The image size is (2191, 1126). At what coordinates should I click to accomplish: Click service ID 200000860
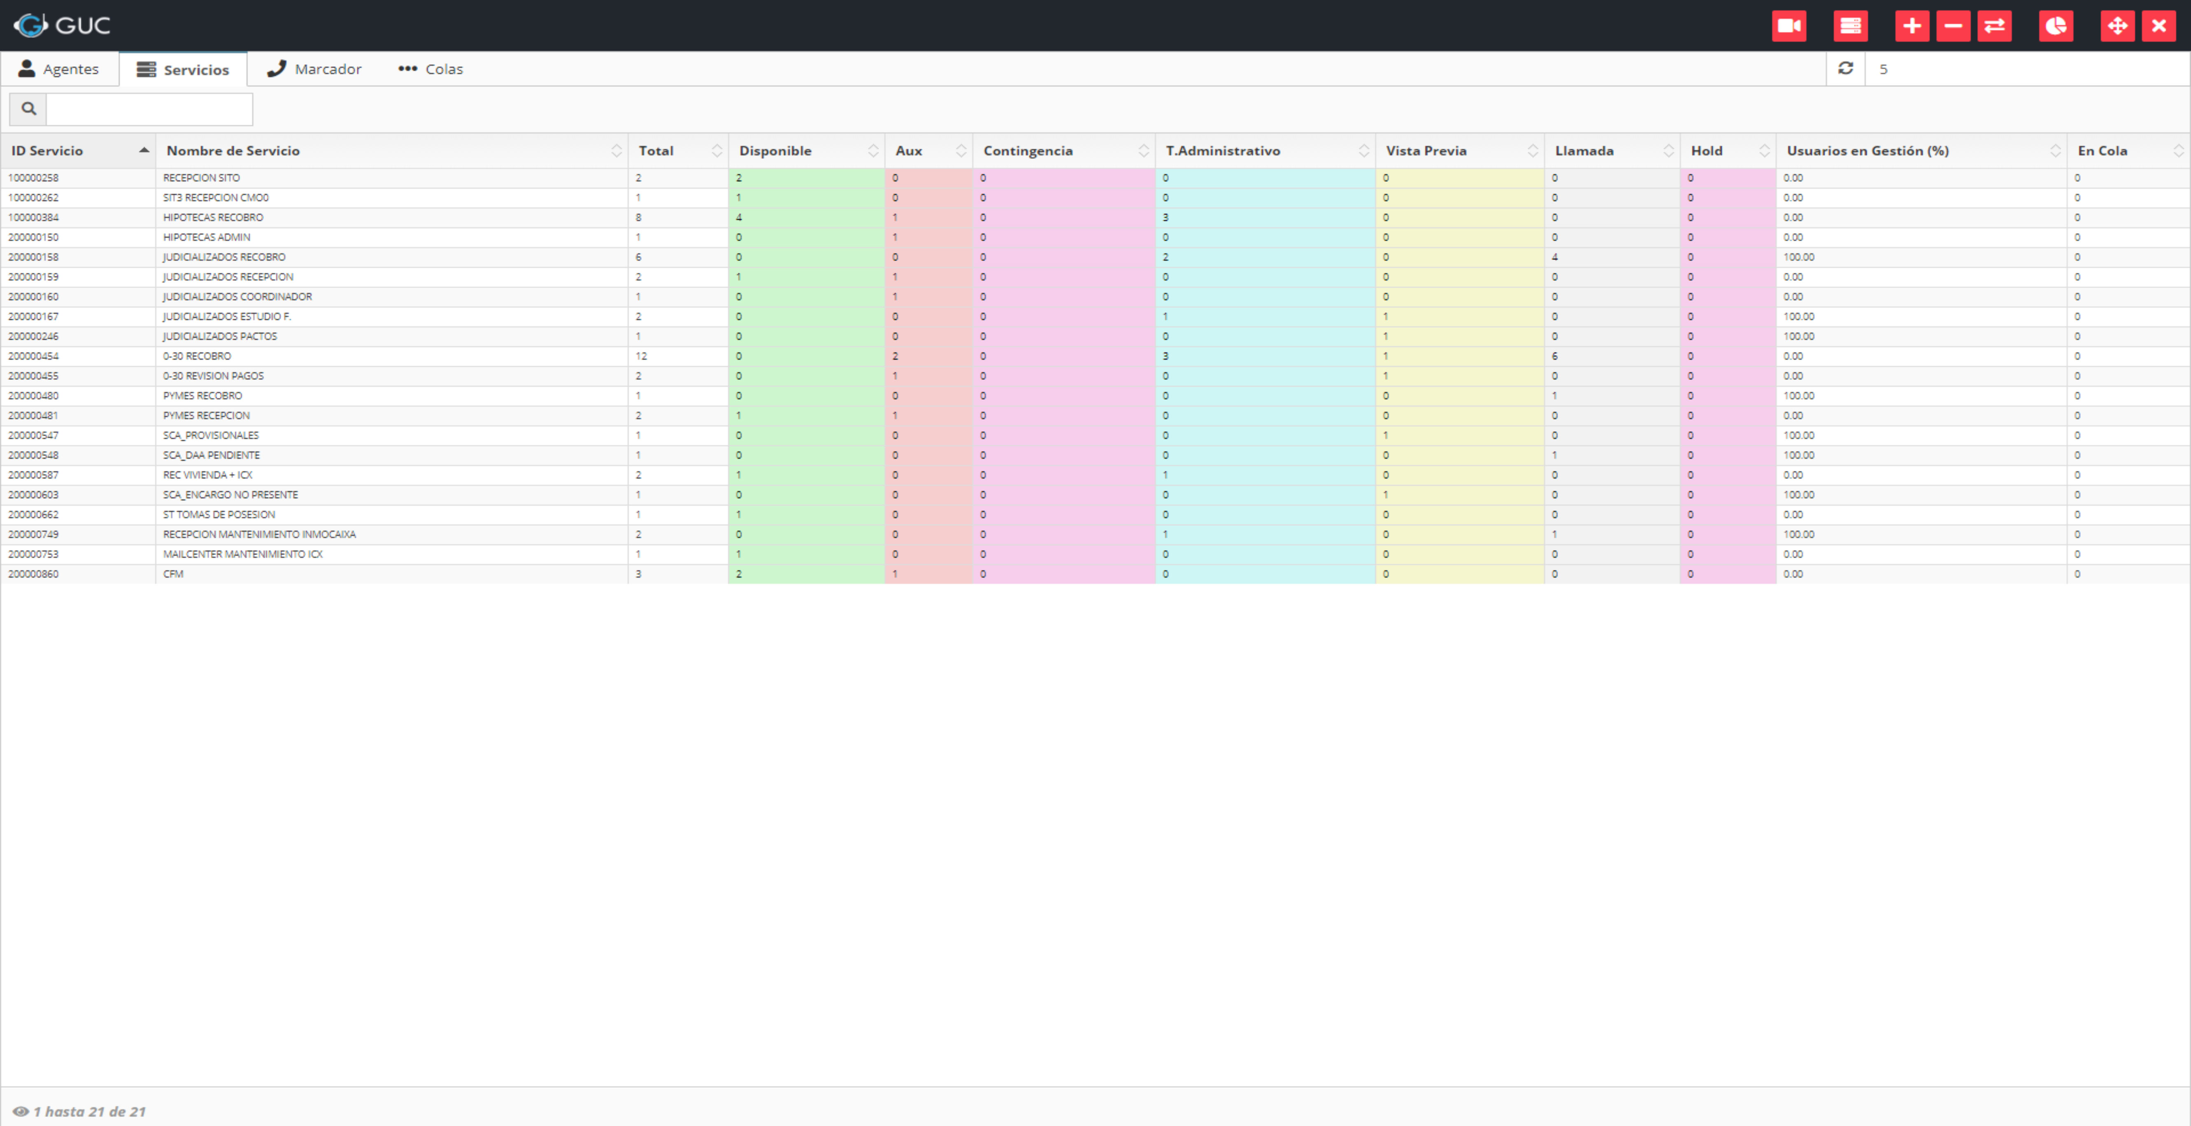[x=33, y=574]
